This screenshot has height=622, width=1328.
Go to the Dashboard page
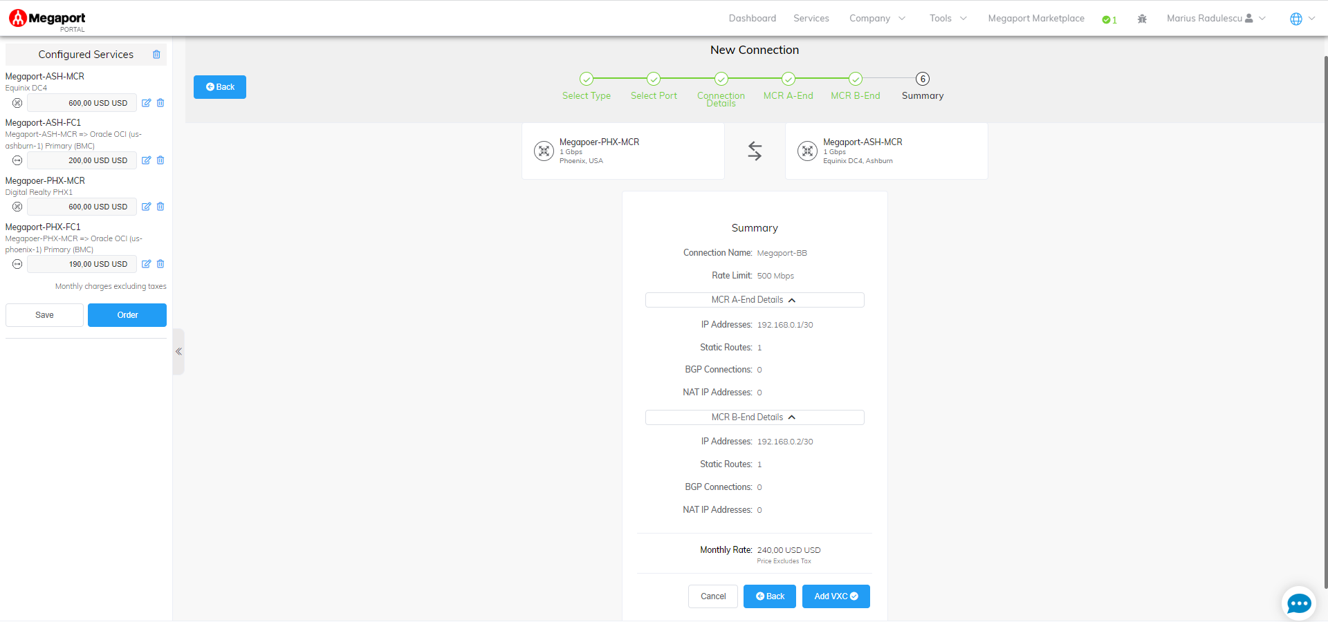[x=752, y=19]
